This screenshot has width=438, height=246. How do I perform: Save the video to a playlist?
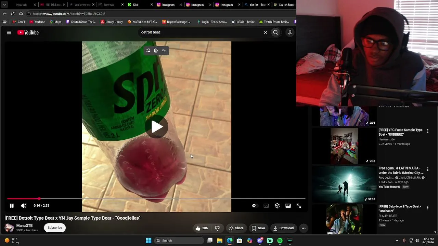tap(258, 228)
